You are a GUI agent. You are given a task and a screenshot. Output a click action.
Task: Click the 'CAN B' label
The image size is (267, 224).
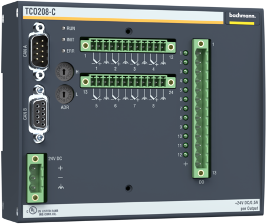25,114
